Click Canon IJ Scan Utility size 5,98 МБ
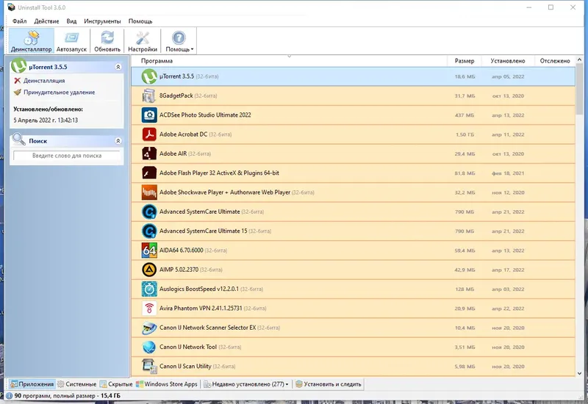 tap(465, 367)
